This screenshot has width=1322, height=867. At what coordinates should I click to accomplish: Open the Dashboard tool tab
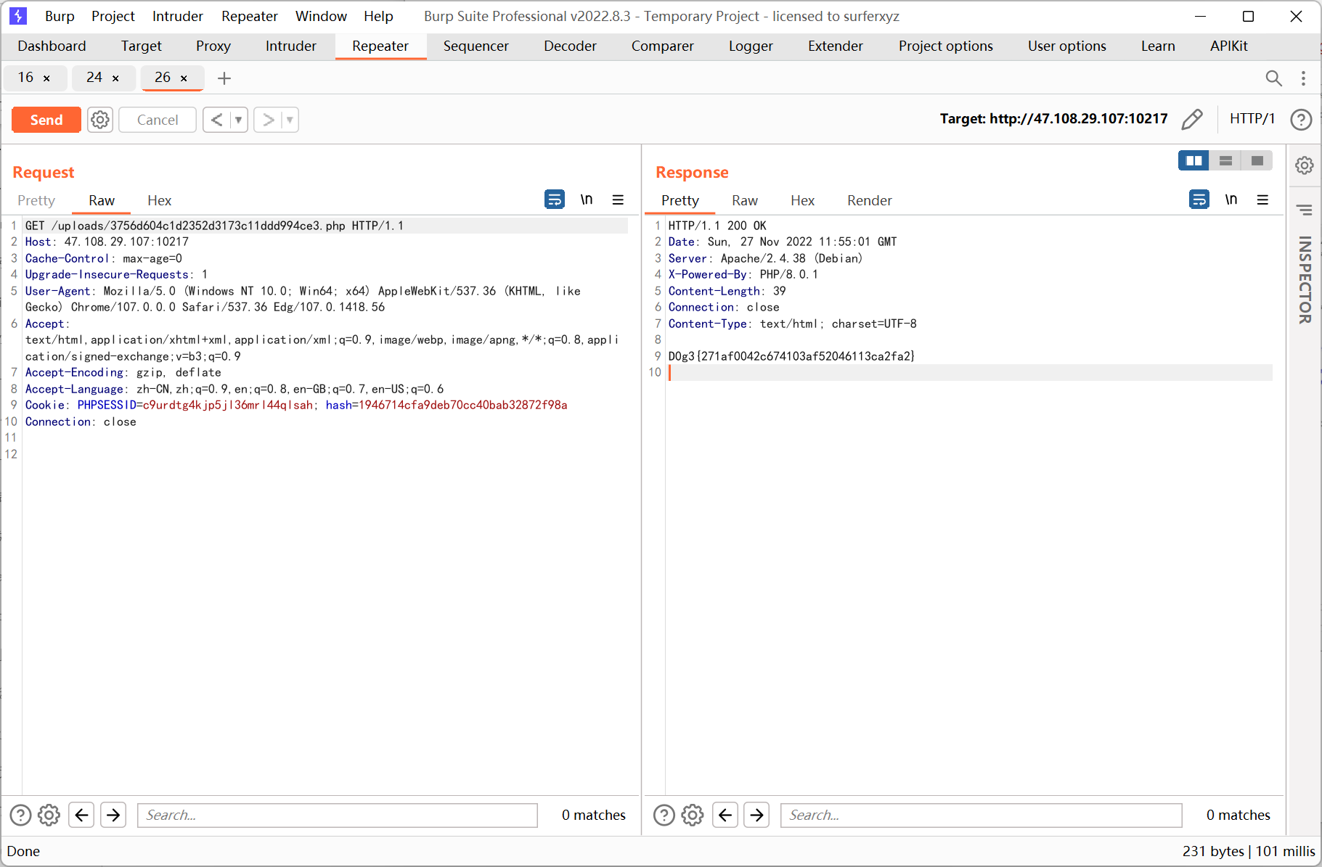52,46
